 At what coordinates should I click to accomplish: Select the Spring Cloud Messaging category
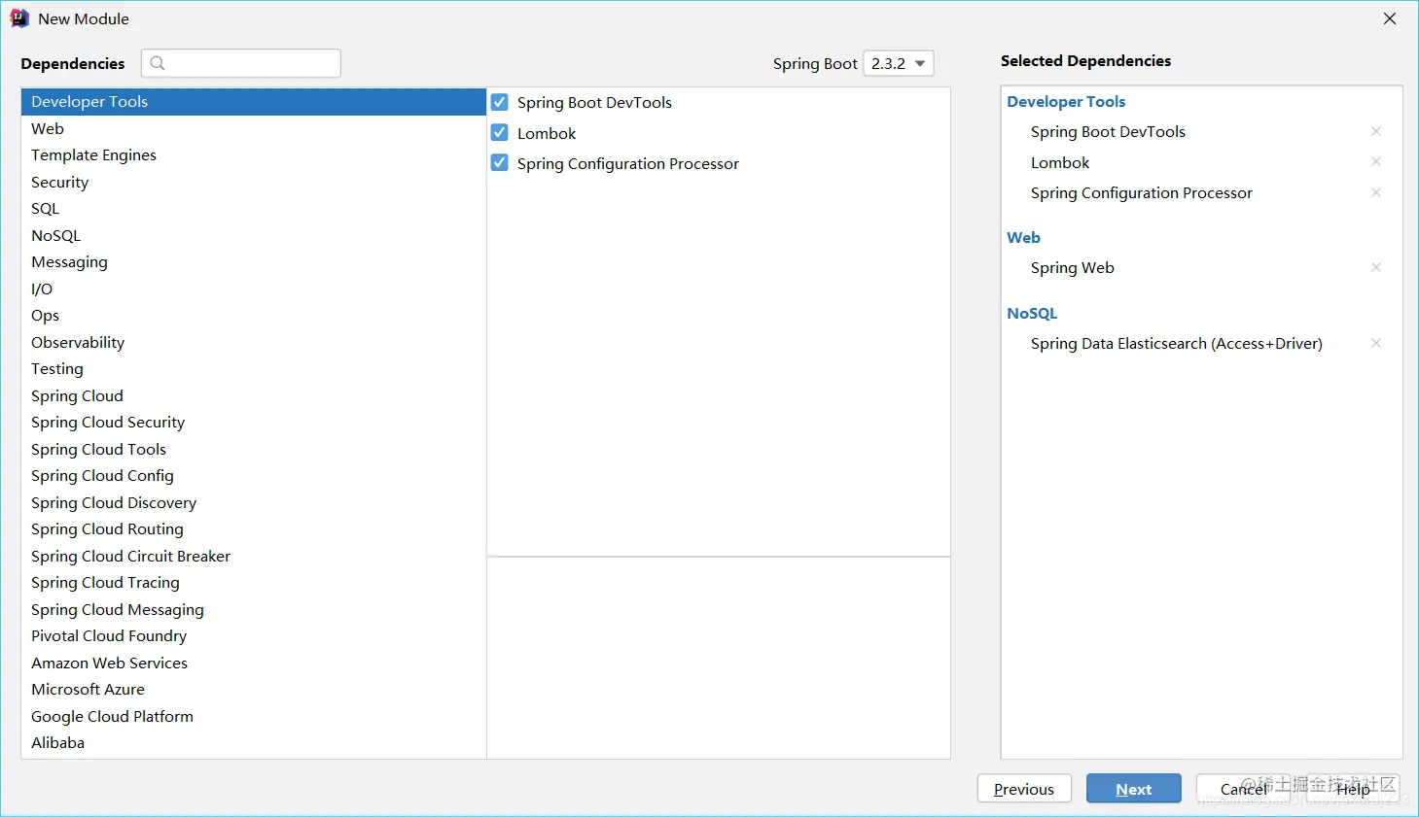point(254,609)
